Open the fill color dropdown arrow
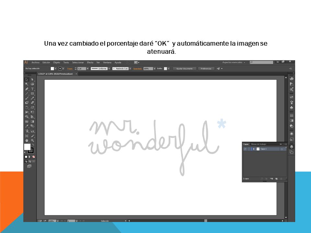The width and height of the screenshot is (311, 233). point(55,69)
